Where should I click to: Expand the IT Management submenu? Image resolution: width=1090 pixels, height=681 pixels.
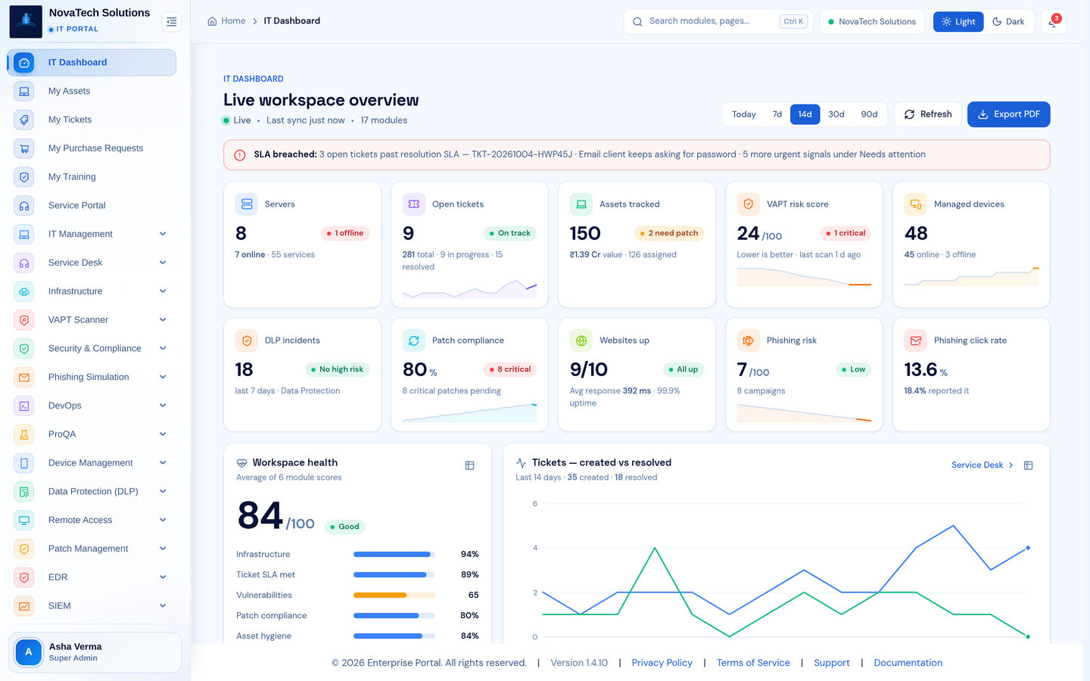(x=163, y=234)
